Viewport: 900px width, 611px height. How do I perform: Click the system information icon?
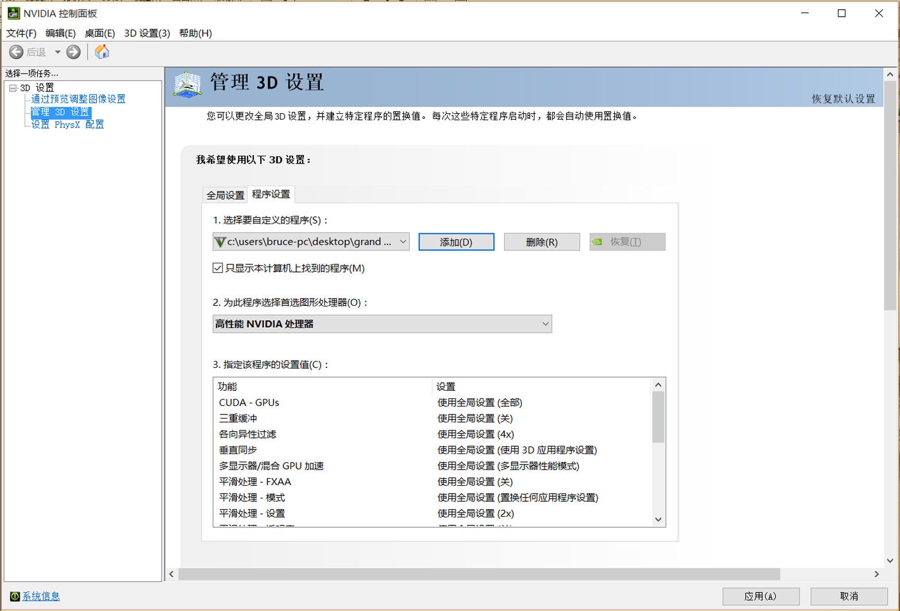(x=15, y=596)
